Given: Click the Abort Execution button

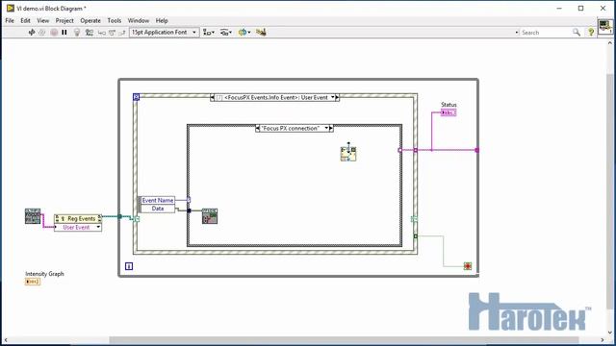Looking at the screenshot, I should click(x=54, y=33).
